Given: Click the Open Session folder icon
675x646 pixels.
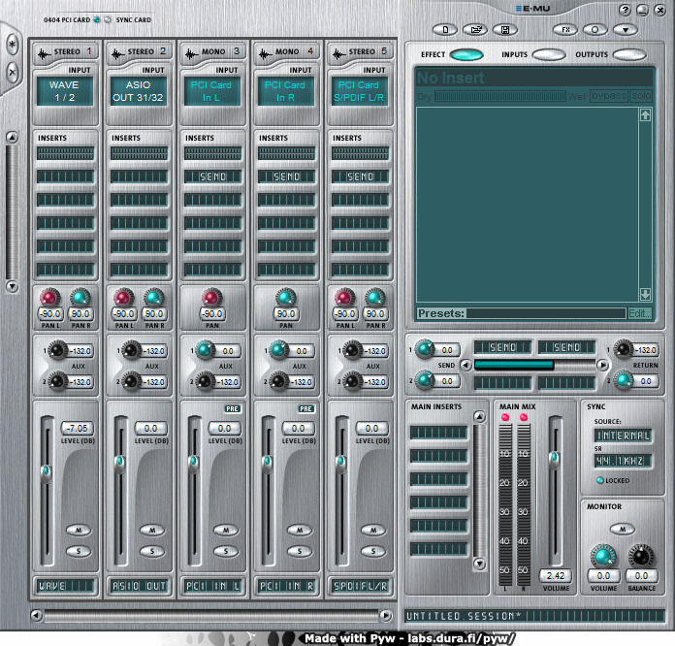Looking at the screenshot, I should tap(475, 29).
